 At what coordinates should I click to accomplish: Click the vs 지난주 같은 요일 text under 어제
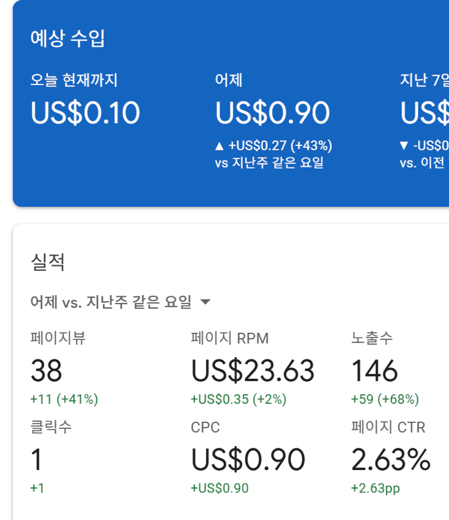coord(269,162)
